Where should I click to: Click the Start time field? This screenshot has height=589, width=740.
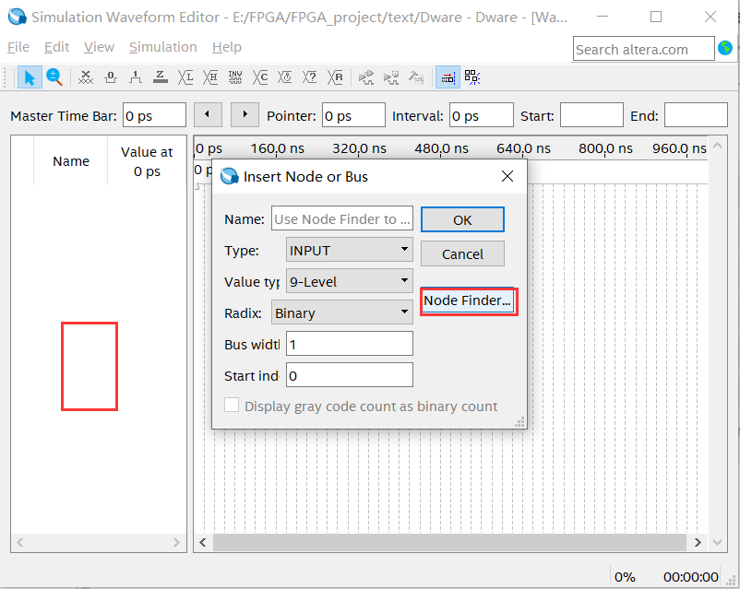[x=591, y=115]
